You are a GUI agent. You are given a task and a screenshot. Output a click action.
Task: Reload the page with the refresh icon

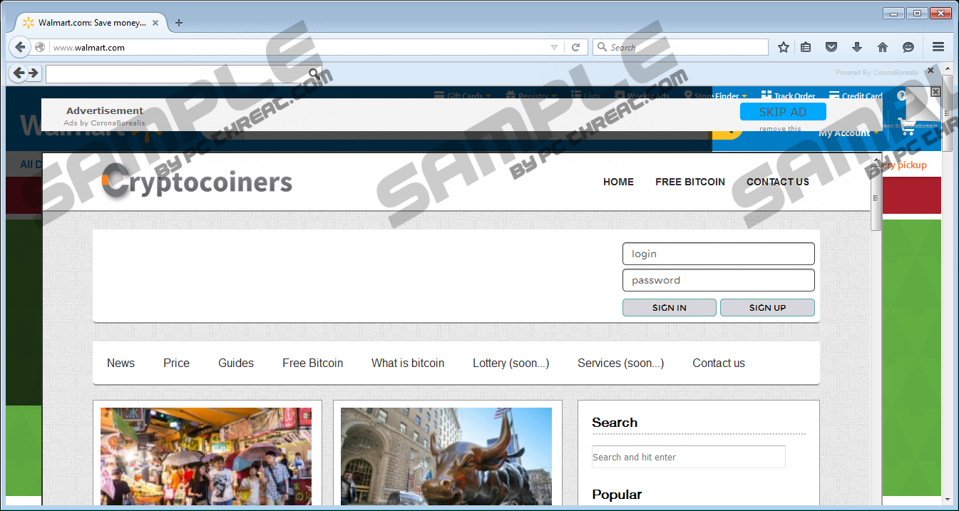tap(576, 47)
